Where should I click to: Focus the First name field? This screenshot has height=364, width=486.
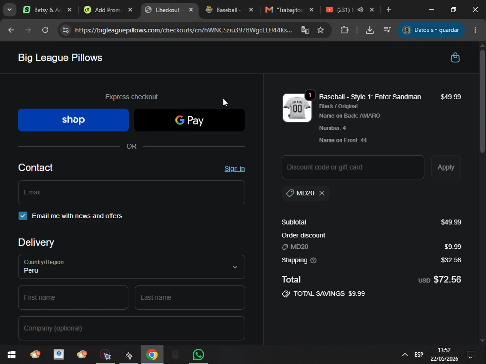click(x=73, y=298)
